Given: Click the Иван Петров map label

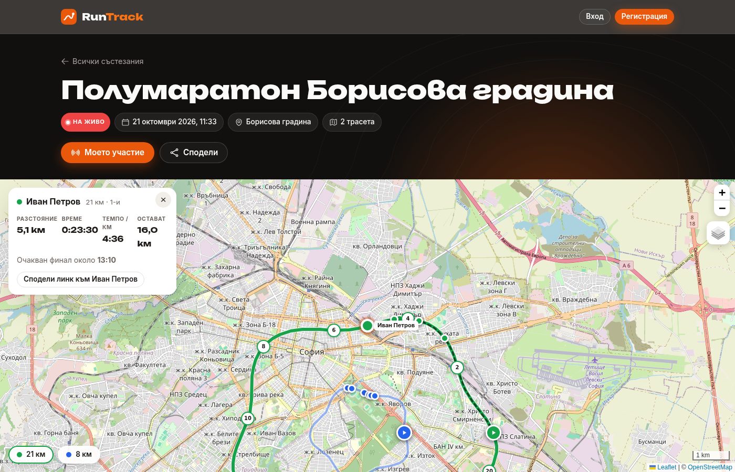Looking at the screenshot, I should coord(396,325).
